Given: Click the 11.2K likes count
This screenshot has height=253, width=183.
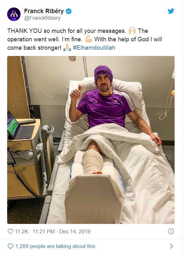Looking at the screenshot, I should [22, 231].
